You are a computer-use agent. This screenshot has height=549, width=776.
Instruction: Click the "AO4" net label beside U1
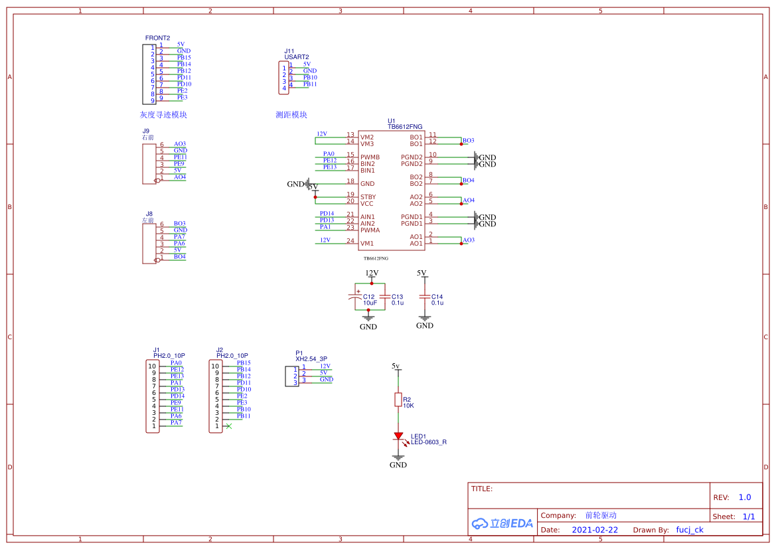tap(469, 200)
